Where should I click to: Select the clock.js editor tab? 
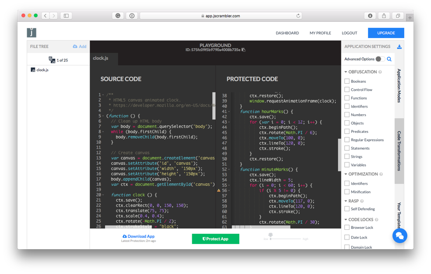(x=104, y=58)
